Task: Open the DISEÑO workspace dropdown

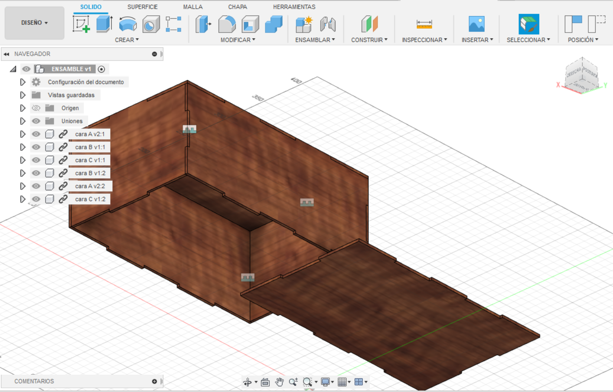Action: click(34, 23)
